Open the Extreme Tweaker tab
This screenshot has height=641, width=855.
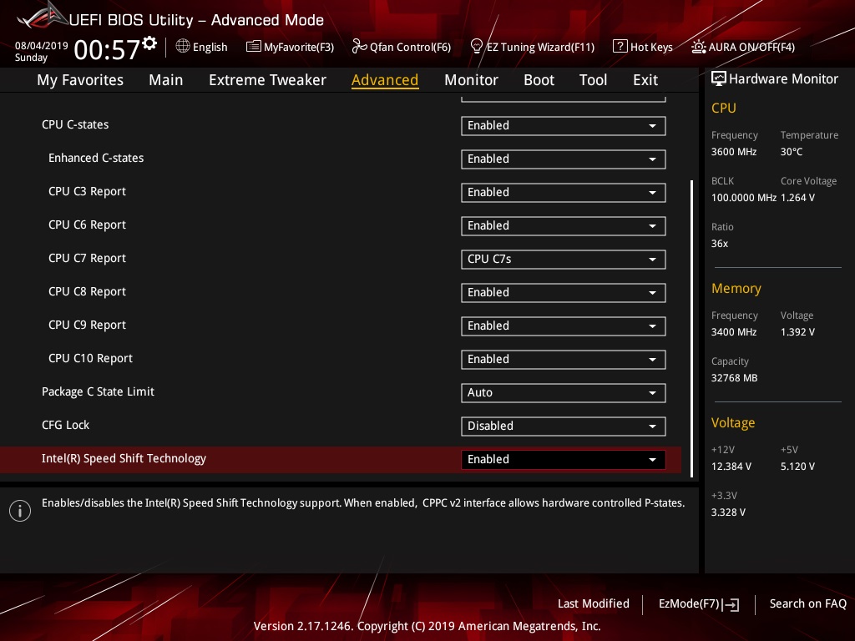(267, 80)
